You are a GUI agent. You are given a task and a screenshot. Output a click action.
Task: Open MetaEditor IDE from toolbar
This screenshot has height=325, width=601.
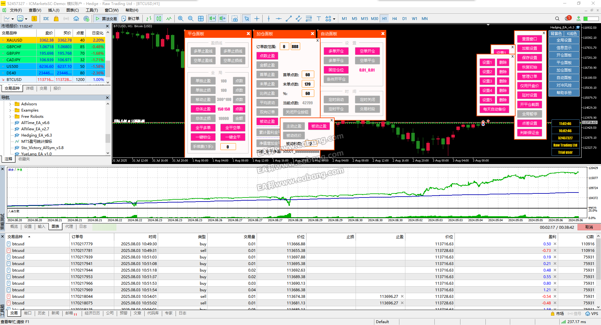point(46,19)
